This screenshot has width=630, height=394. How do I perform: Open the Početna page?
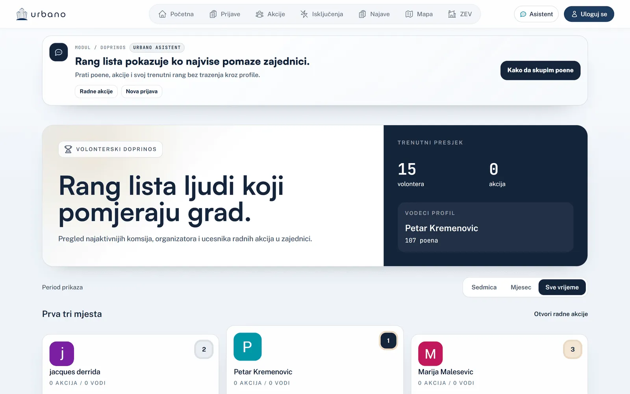[176, 14]
